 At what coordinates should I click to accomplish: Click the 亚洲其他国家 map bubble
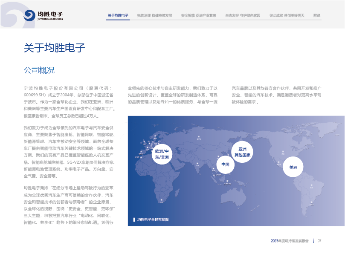(x=242, y=152)
